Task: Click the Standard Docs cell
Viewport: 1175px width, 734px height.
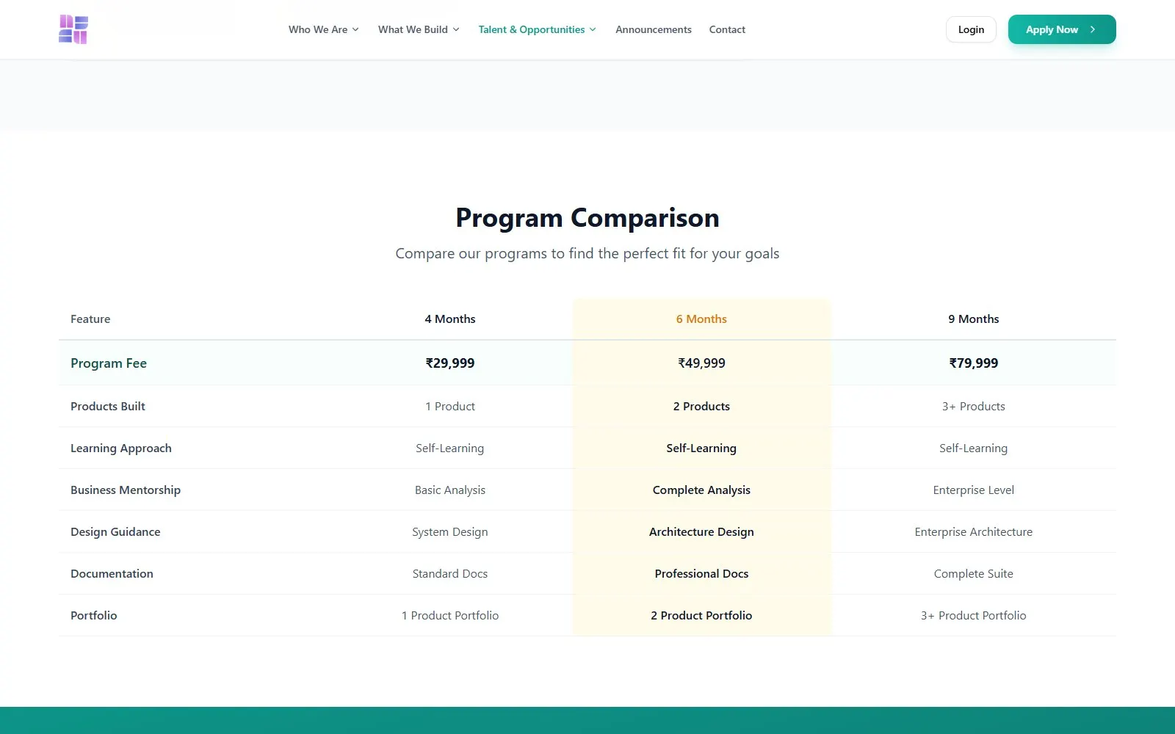Action: [450, 573]
